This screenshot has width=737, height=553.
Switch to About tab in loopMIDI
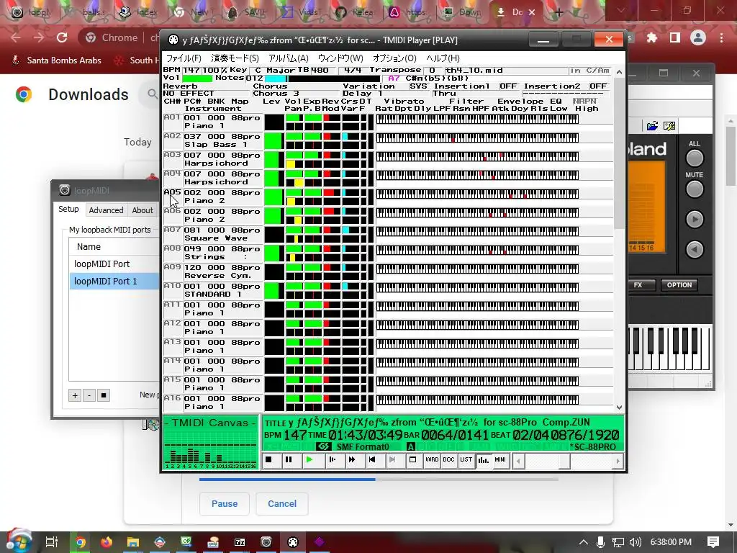click(143, 210)
